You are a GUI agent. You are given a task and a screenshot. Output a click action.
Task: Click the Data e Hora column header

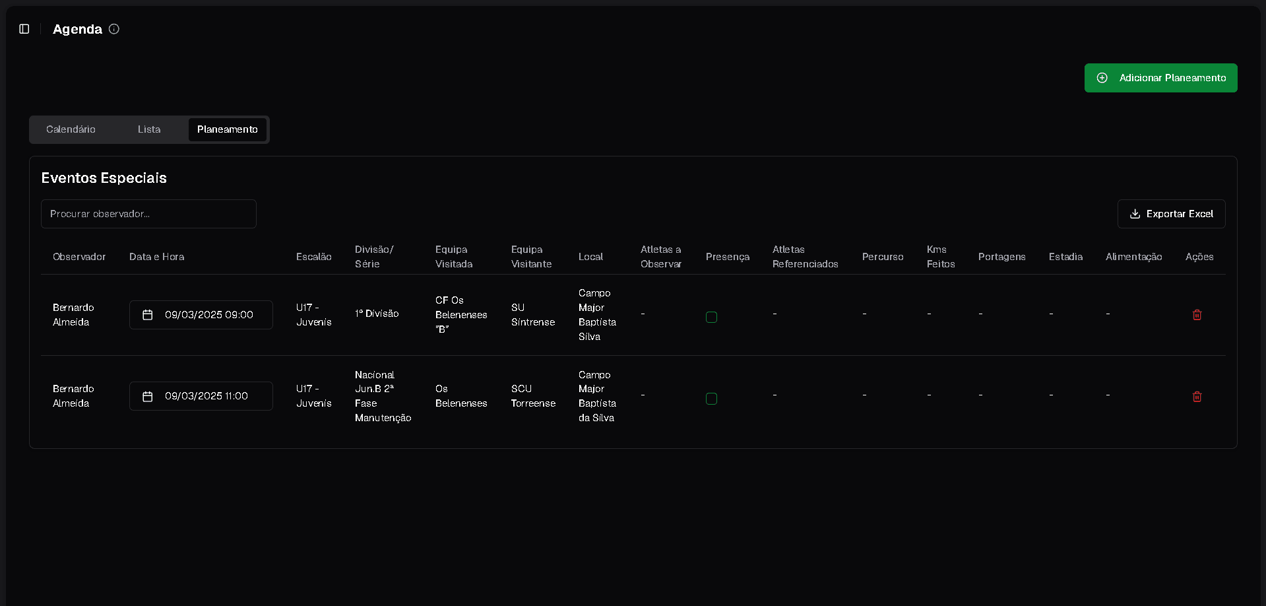pyautogui.click(x=156, y=257)
